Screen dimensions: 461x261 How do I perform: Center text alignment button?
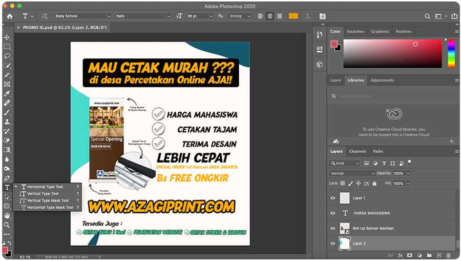[269, 16]
